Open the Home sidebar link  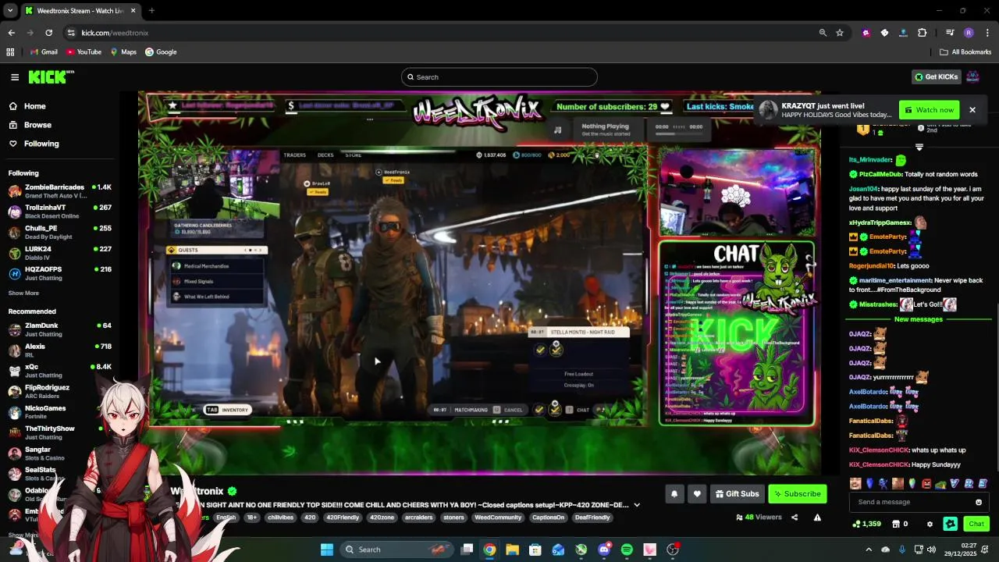tap(34, 106)
